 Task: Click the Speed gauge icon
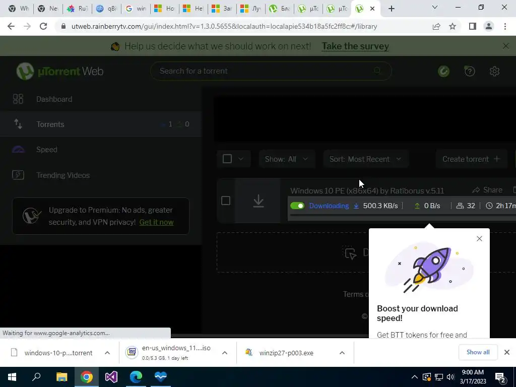[x=18, y=149]
